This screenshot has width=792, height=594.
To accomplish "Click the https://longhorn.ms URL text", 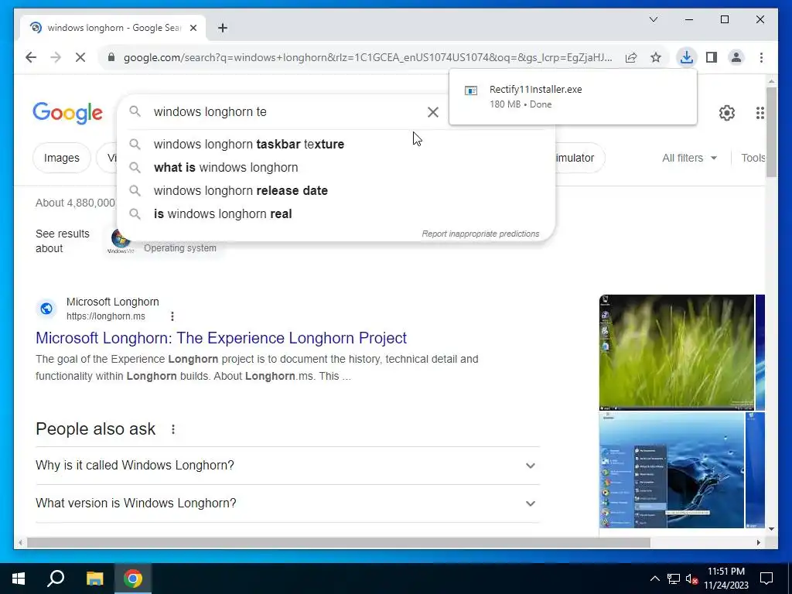I will click(105, 316).
